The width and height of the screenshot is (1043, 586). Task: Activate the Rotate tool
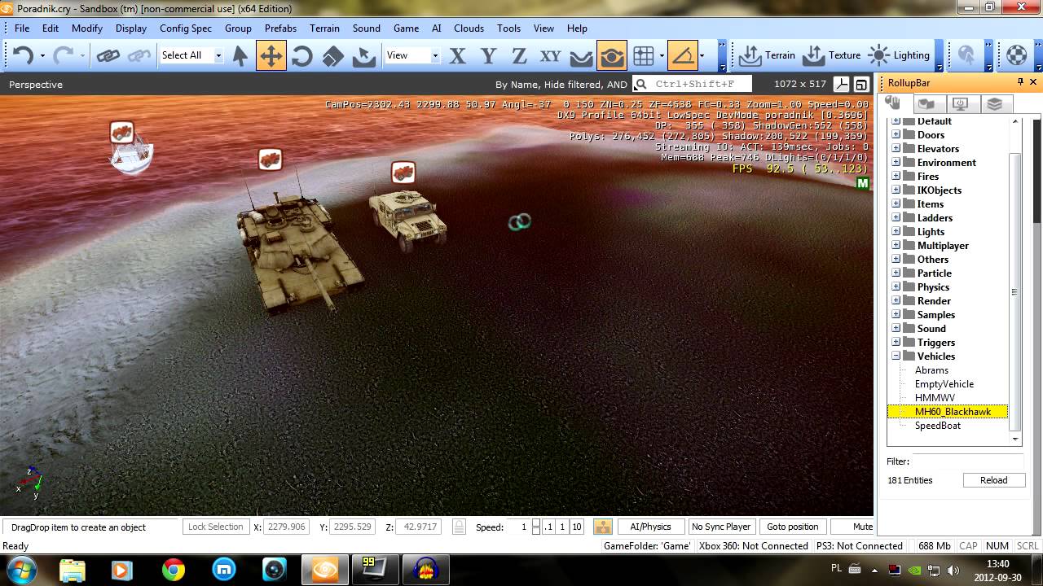301,55
